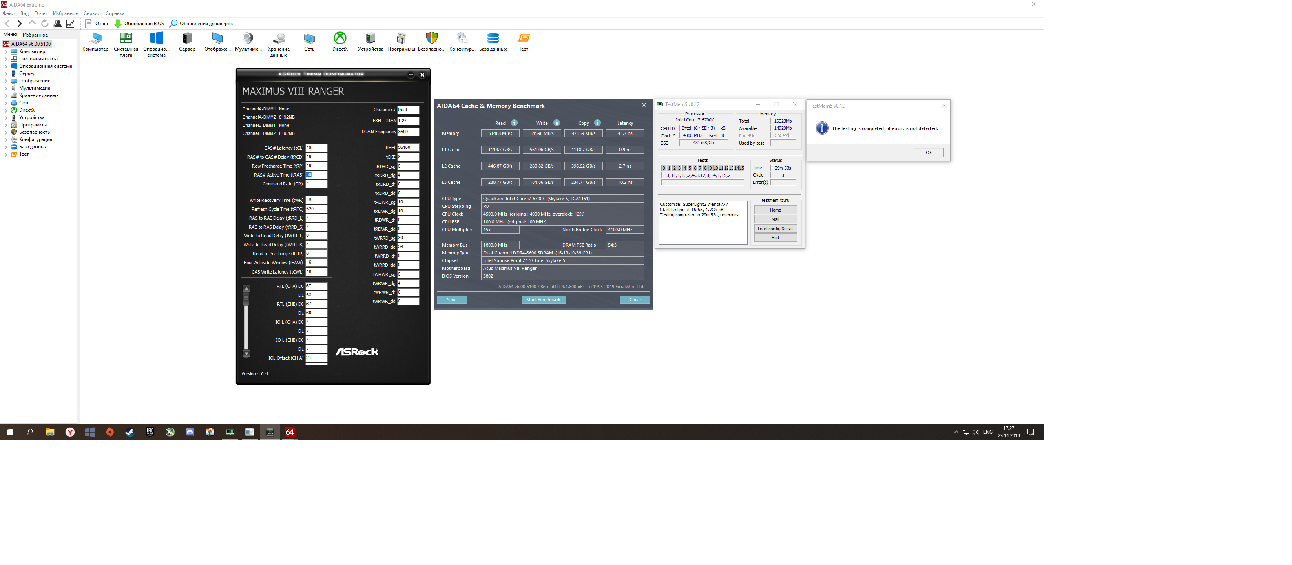Open the Системная плата motherboard icon

[125, 39]
